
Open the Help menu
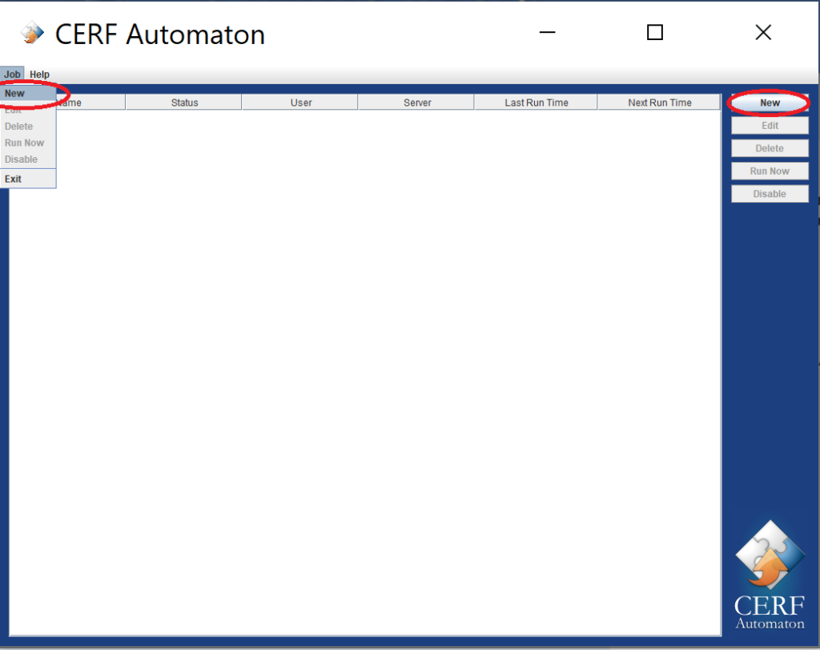pyautogui.click(x=39, y=75)
